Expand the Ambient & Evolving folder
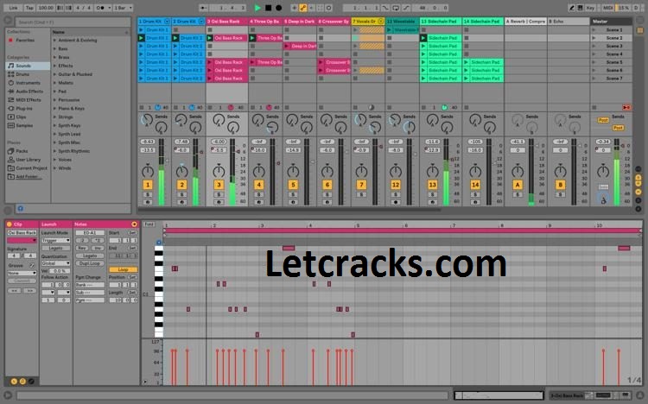 (54, 40)
